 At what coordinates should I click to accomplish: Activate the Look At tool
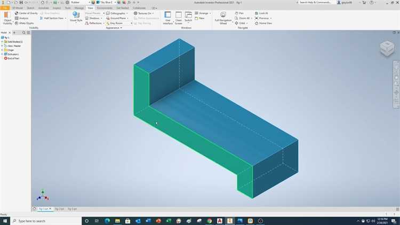pyautogui.click(x=261, y=13)
